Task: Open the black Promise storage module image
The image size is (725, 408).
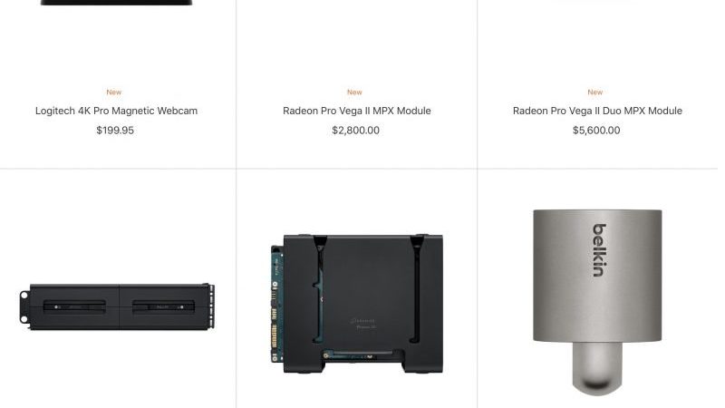Action: pyautogui.click(x=356, y=304)
